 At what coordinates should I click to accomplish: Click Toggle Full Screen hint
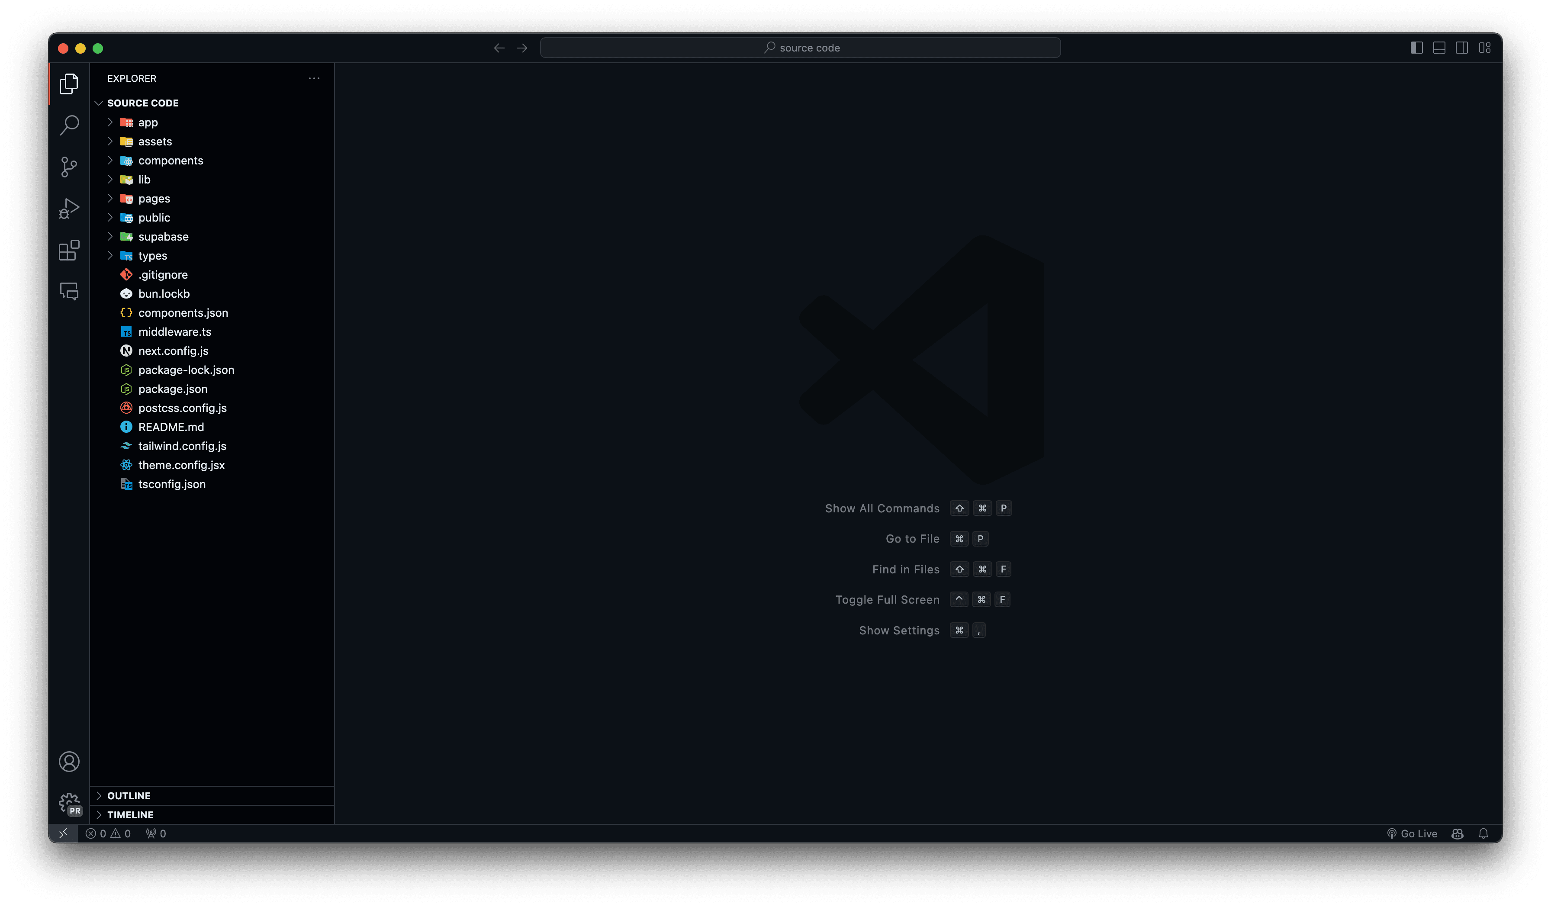tap(887, 600)
